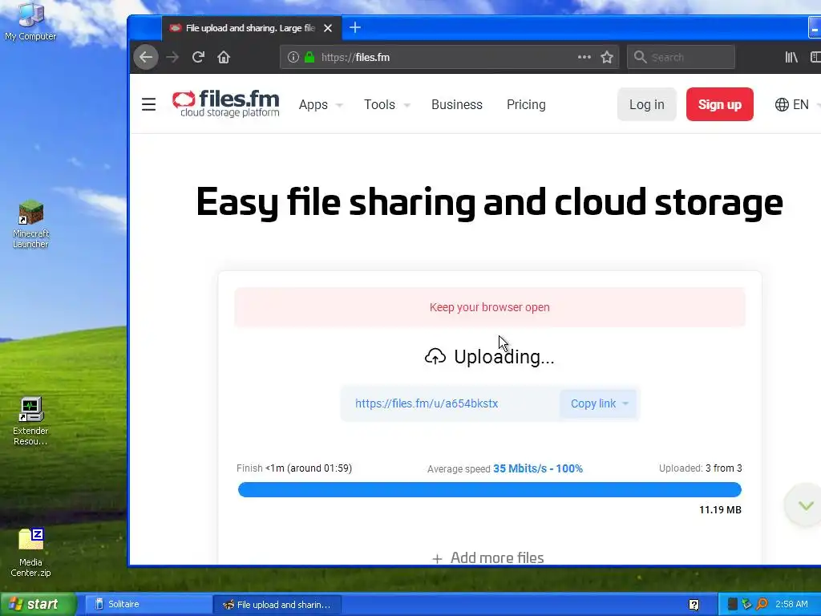Screen dimensions: 821x616
Task: Click the blue upload progress bar
Action: click(489, 490)
